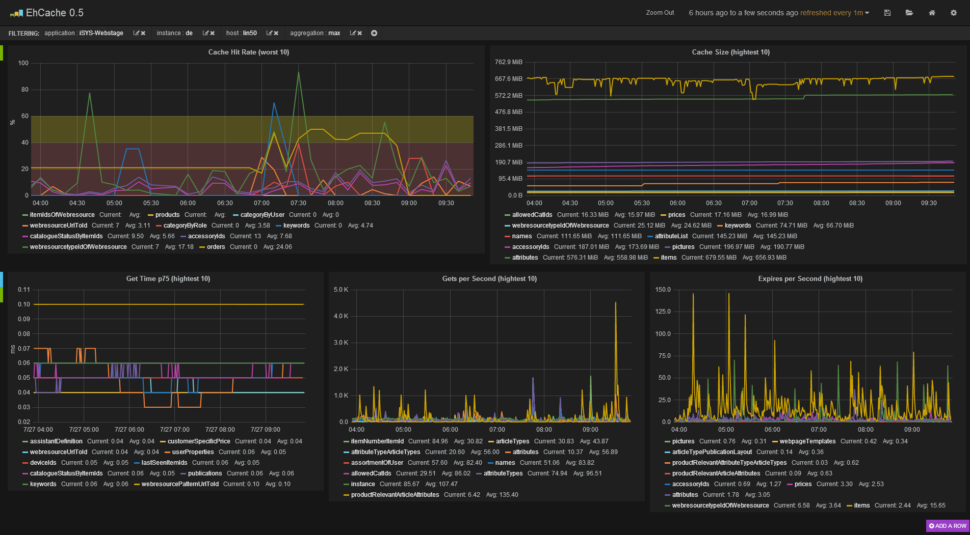The image size is (970, 535).
Task: Toggle the assortmentOfUser series legend entry
Action: [x=377, y=463]
